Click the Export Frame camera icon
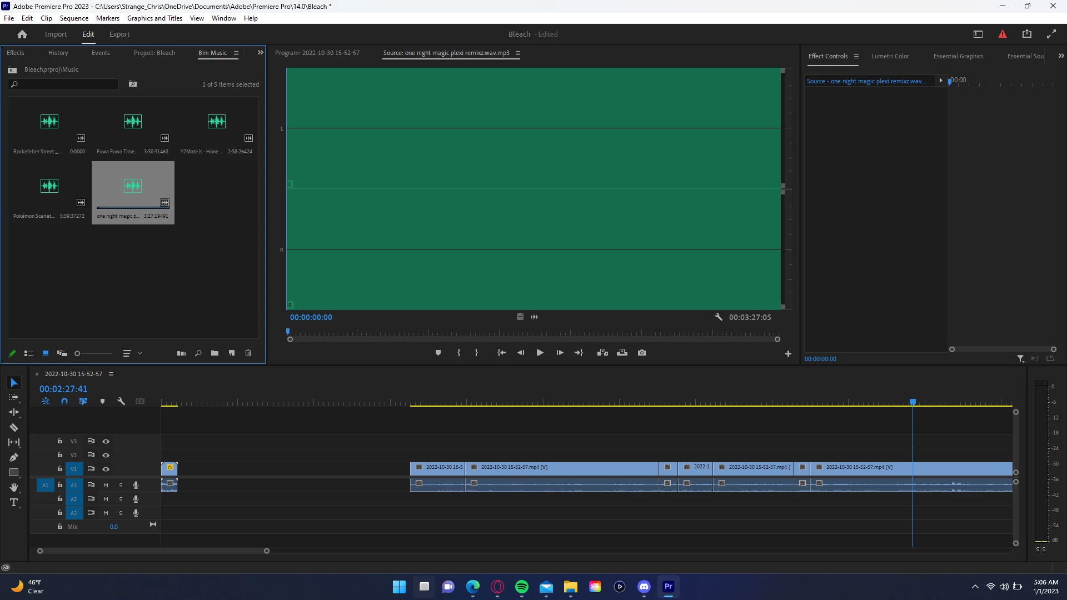This screenshot has height=600, width=1067. (x=642, y=353)
